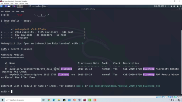182x102 pixels.
Task: Click 'normal' rank value of auxiliary module
Action: [x=106, y=69]
